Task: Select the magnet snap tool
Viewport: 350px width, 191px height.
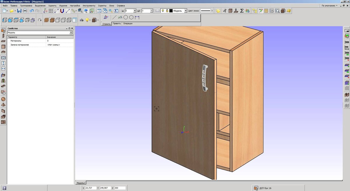Action: (x=62, y=11)
